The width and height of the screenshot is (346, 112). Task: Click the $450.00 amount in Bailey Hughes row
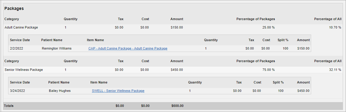[x=303, y=91]
